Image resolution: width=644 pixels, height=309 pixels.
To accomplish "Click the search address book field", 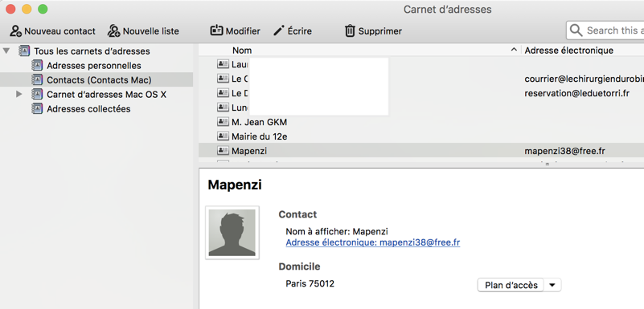I will coord(605,30).
